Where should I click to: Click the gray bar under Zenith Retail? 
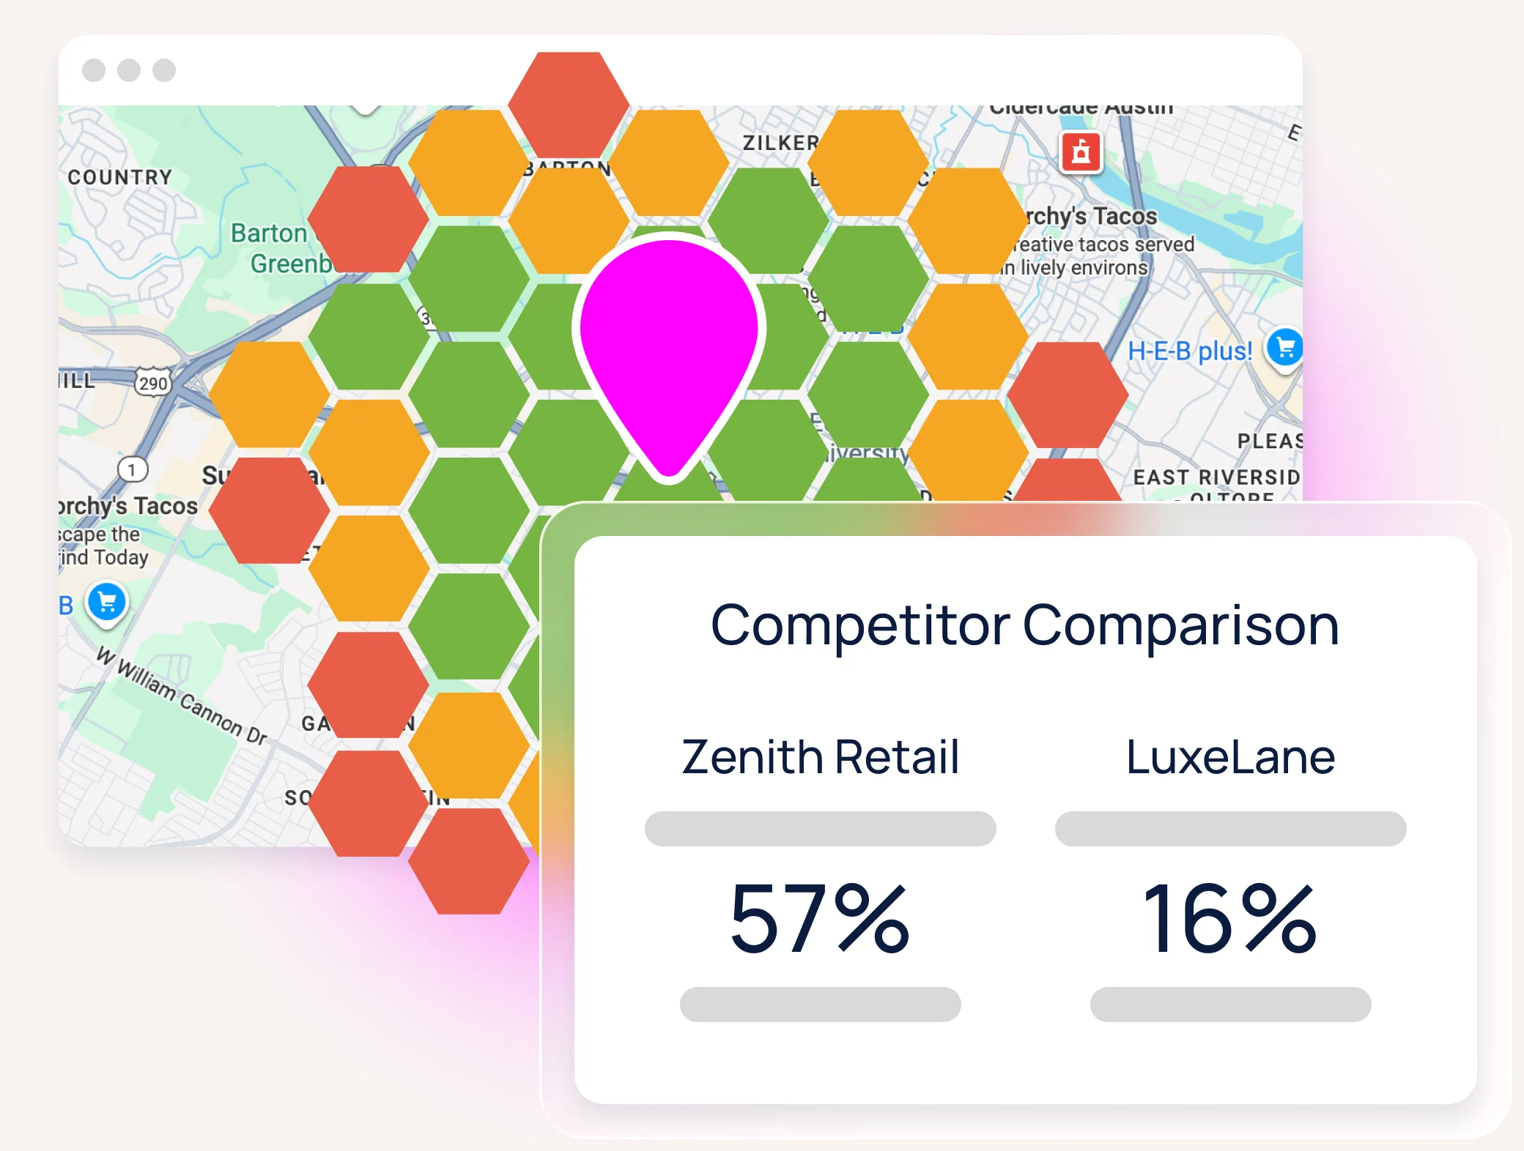click(x=820, y=828)
